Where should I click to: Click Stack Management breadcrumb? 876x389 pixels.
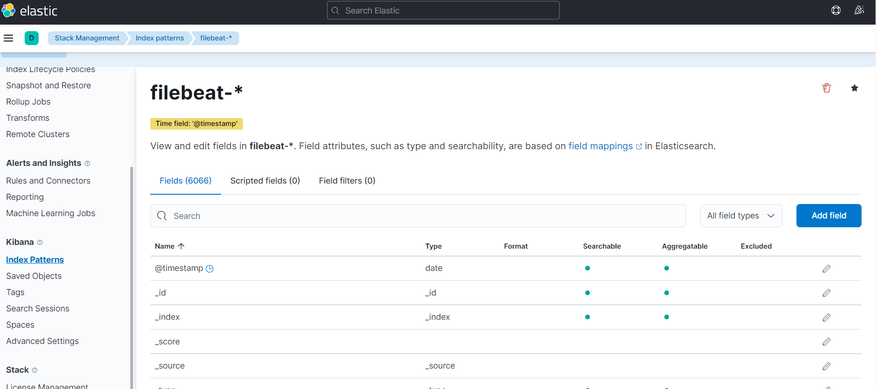click(x=87, y=38)
